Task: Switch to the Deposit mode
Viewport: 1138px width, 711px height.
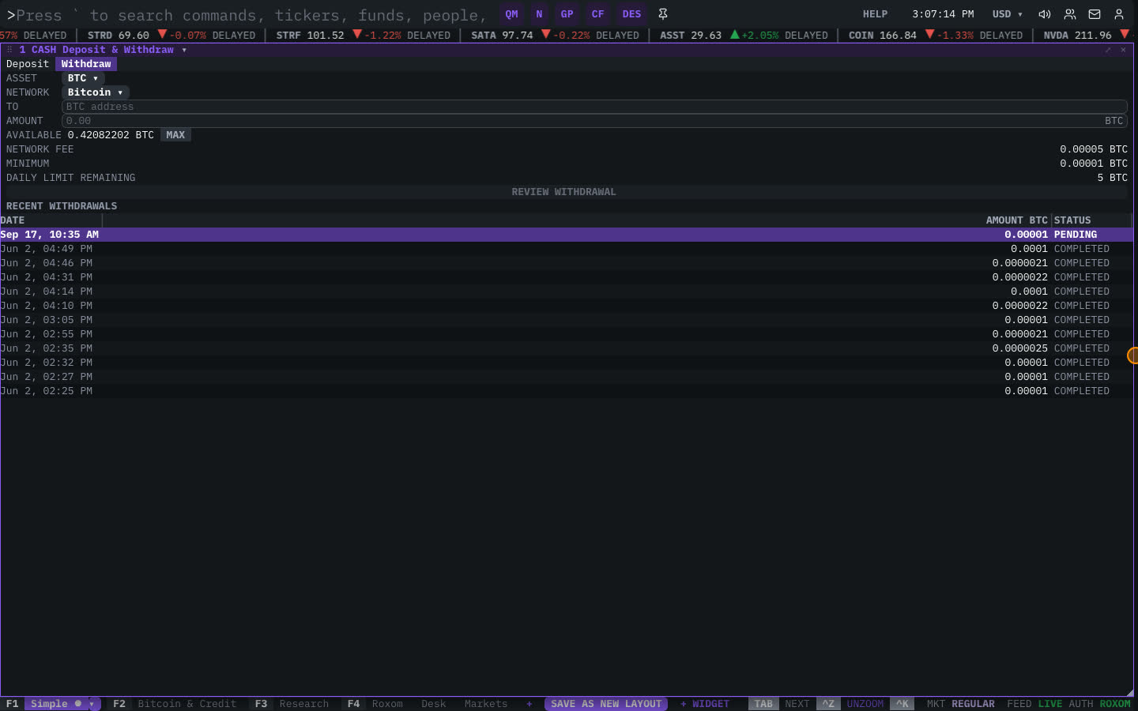Action: (x=28, y=64)
